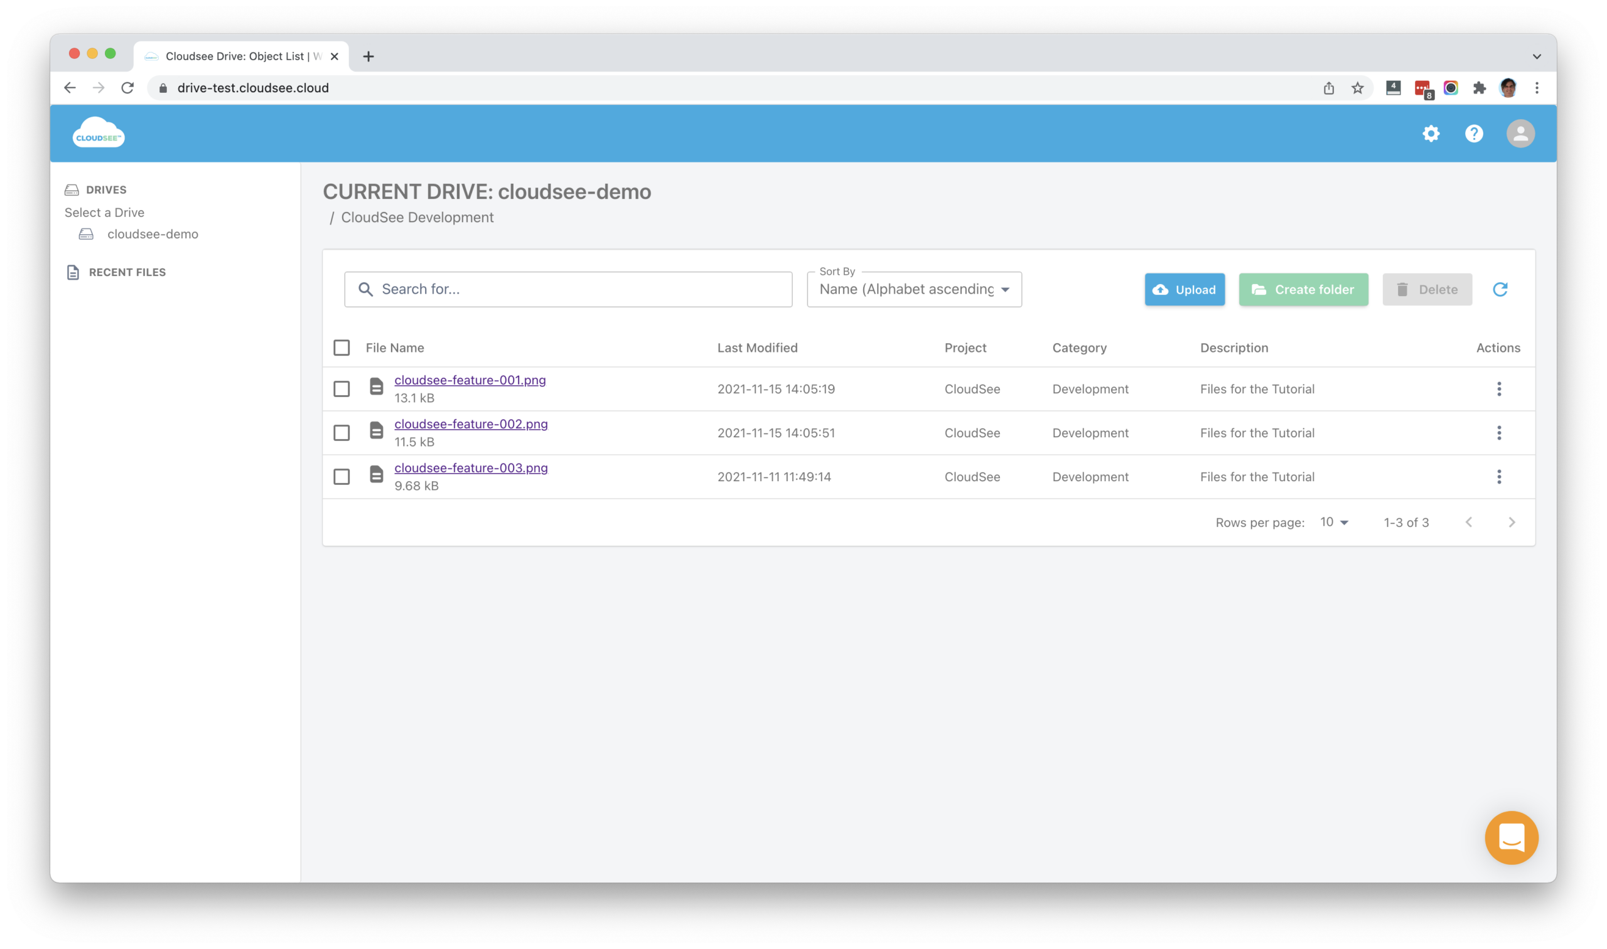Open the Drives section icon in sidebar

point(72,189)
